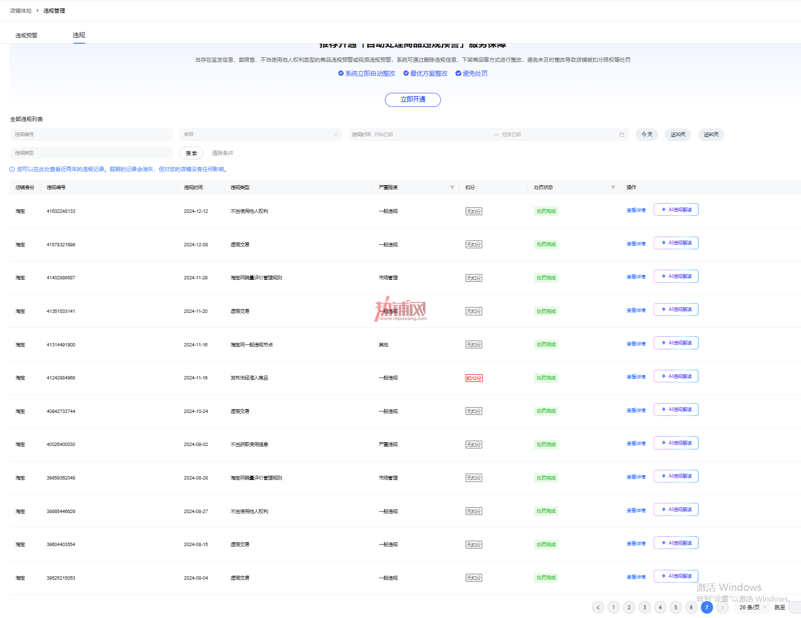
Task: Jump to page 3 in pagination
Action: pos(644,607)
